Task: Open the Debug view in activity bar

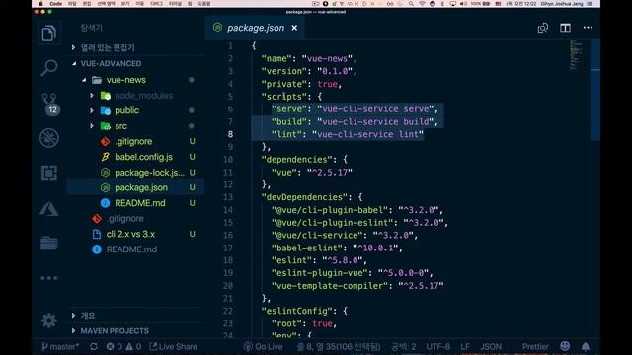Action: [49, 138]
